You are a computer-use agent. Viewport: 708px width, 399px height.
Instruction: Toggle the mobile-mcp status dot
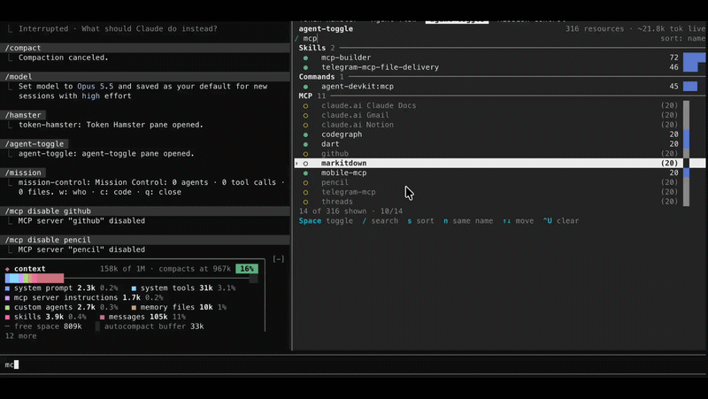[x=305, y=173]
